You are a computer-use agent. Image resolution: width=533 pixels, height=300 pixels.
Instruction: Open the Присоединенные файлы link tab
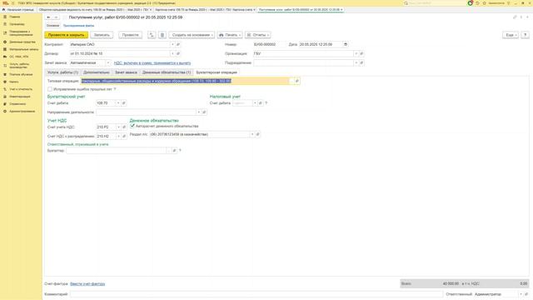[x=78, y=26]
